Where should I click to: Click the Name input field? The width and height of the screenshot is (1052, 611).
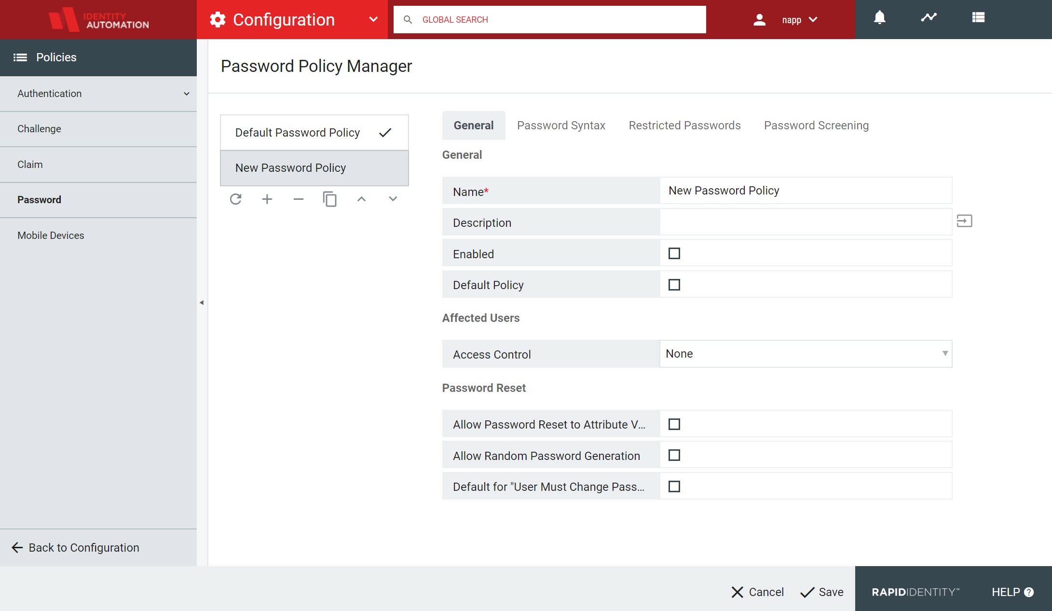[x=806, y=191]
